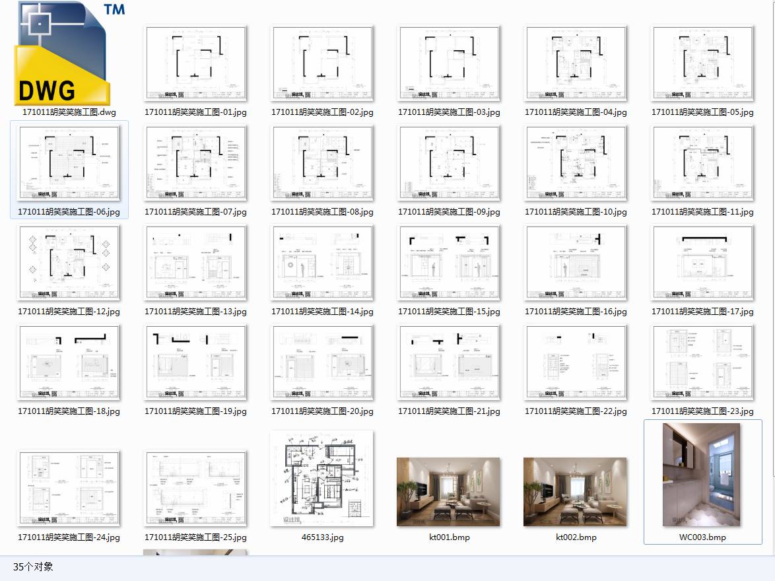
Task: Select thumbnail 171011胡笑笑施工图-18.jpg
Action: 69,362
